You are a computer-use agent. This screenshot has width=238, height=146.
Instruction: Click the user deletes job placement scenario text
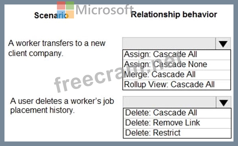(62, 106)
